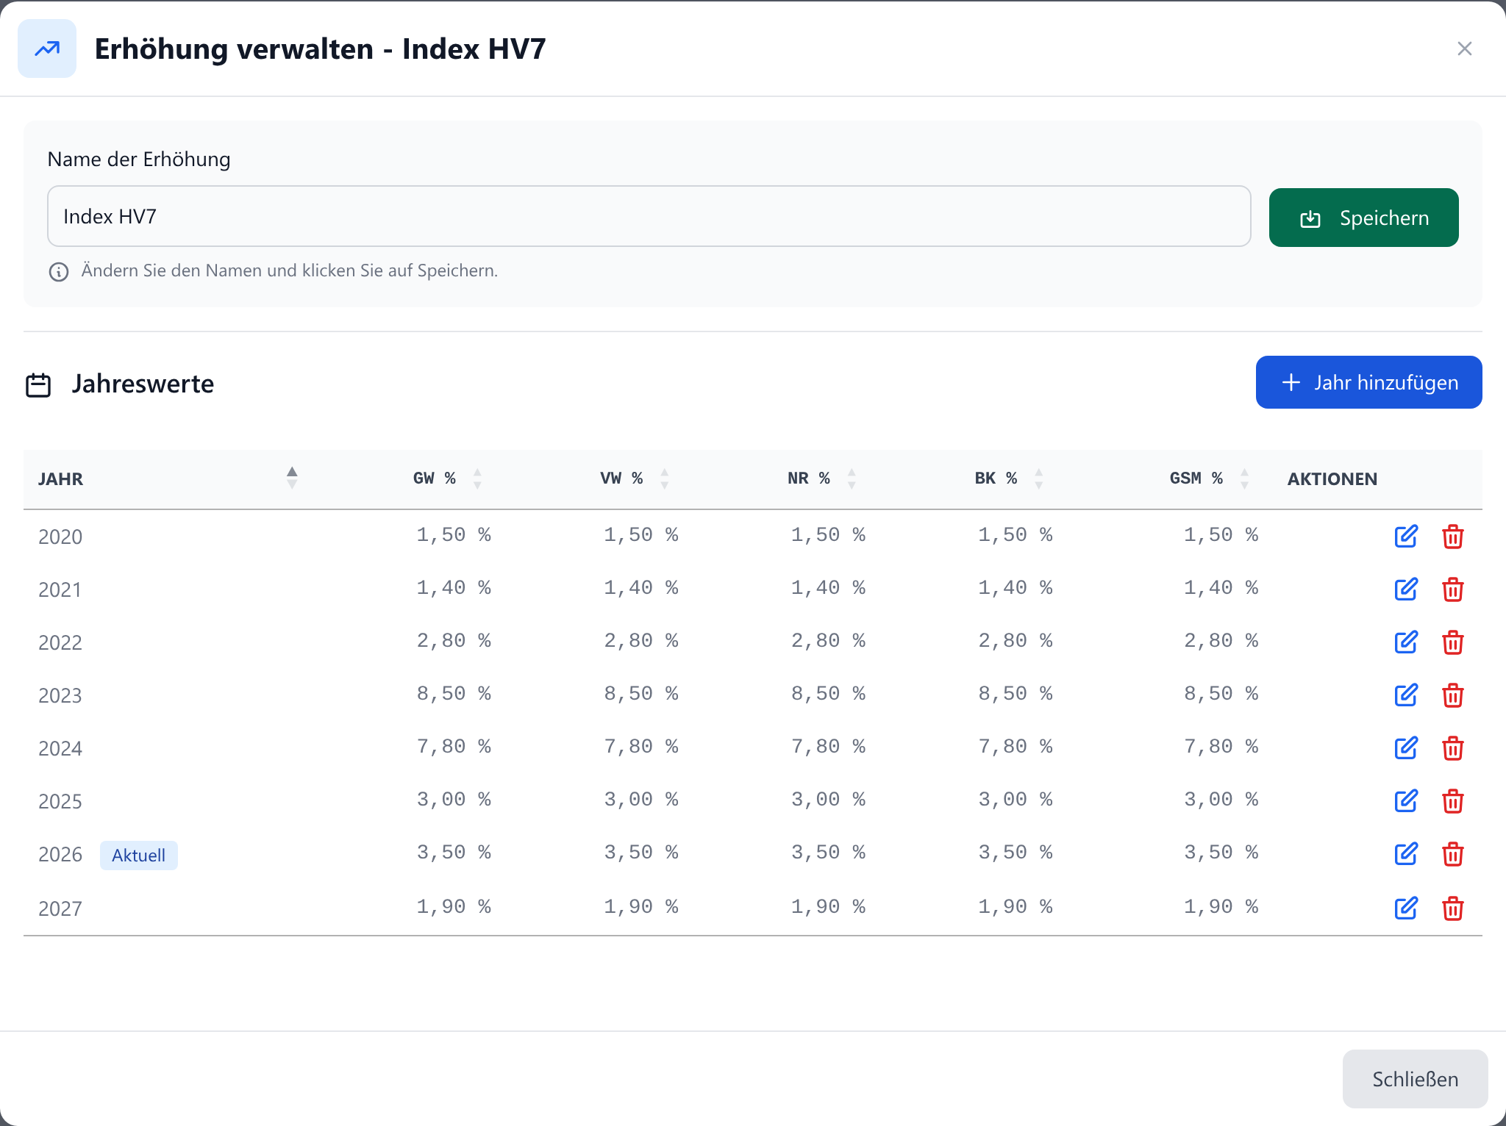The image size is (1506, 1126).
Task: Edit the 2021 year row
Action: pos(1405,589)
